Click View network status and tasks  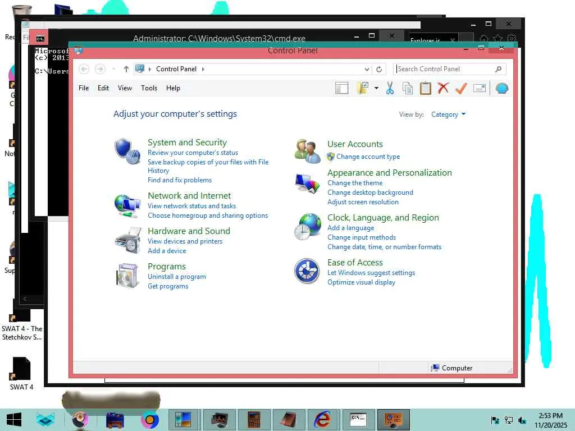(x=192, y=206)
